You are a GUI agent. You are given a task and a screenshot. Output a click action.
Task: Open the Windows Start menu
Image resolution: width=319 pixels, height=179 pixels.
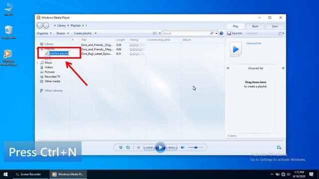(5, 175)
